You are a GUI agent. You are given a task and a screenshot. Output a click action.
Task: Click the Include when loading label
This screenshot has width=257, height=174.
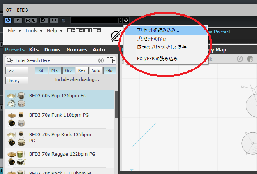click(x=77, y=79)
